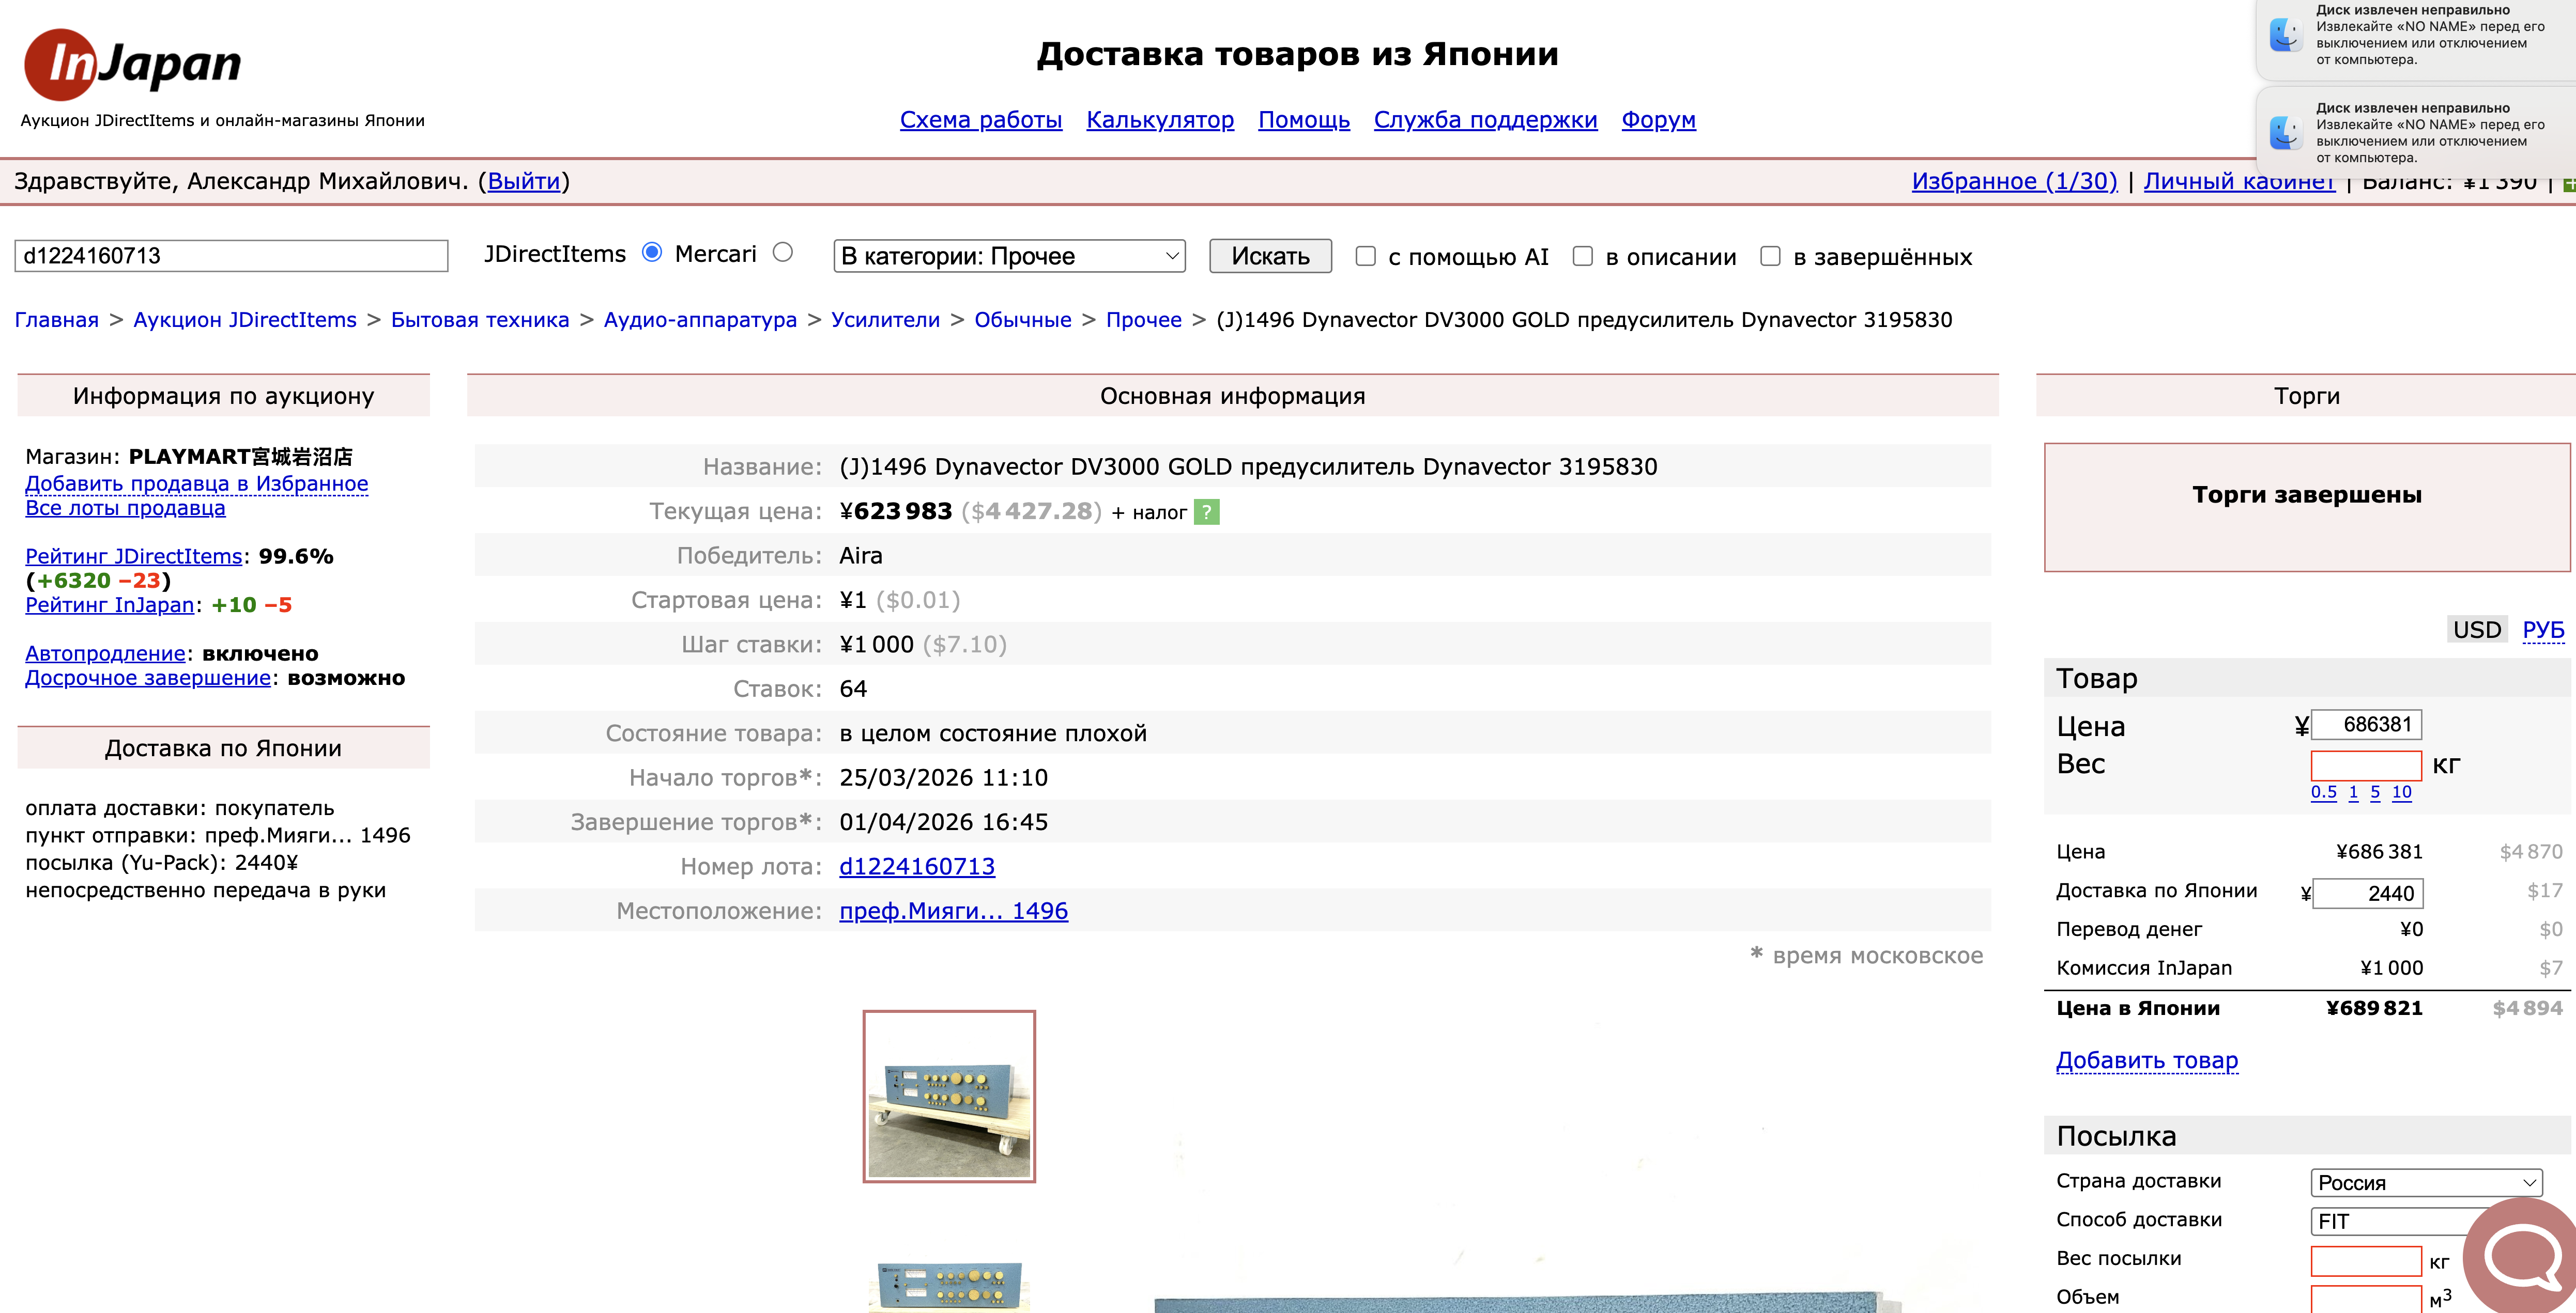Select the Mercari radio button
This screenshot has width=2576, height=1313.
click(x=783, y=253)
